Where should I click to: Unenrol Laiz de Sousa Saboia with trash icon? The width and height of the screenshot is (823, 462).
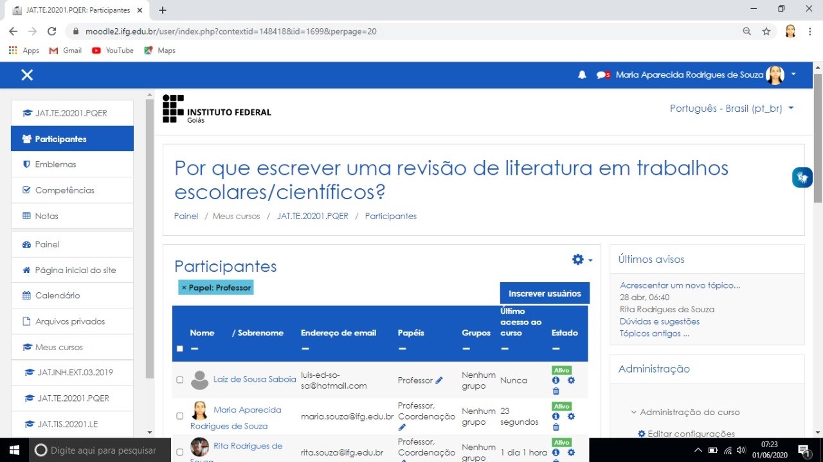(x=556, y=391)
